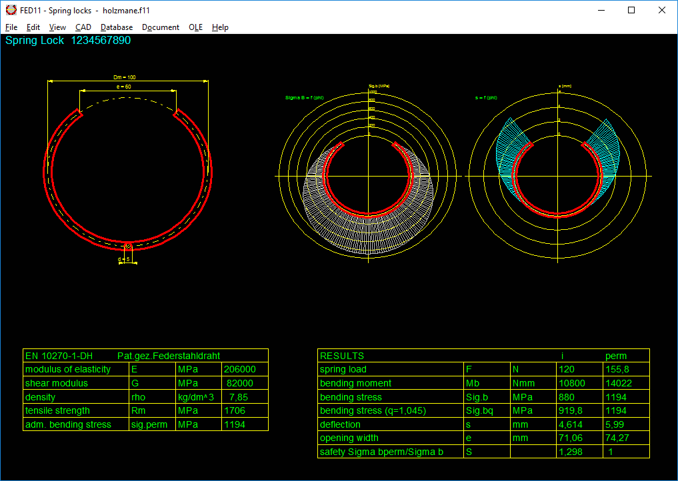The image size is (678, 481).
Task: Click the e = 60 opening dimension label
Action: pos(123,87)
